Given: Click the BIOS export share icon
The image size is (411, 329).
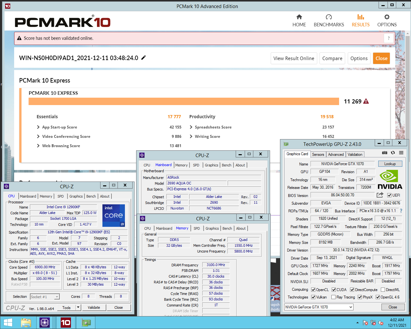Looking at the screenshot, I should [380, 195].
